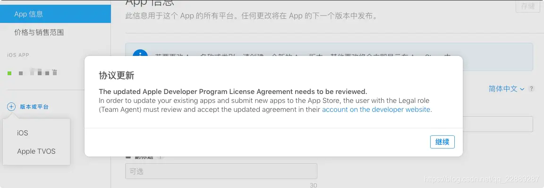Click the 协议更新 dialog title

(x=117, y=76)
